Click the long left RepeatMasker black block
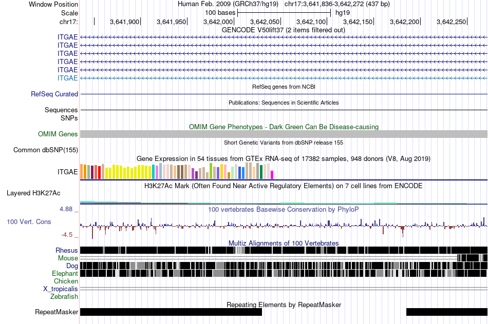Image resolution: width=488 pixels, height=324 pixels. click(171, 312)
